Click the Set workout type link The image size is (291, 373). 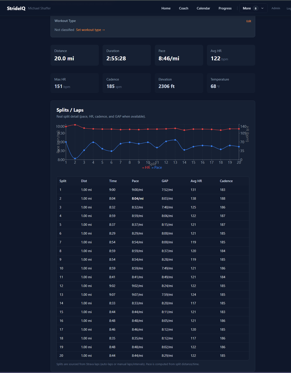[x=90, y=30]
